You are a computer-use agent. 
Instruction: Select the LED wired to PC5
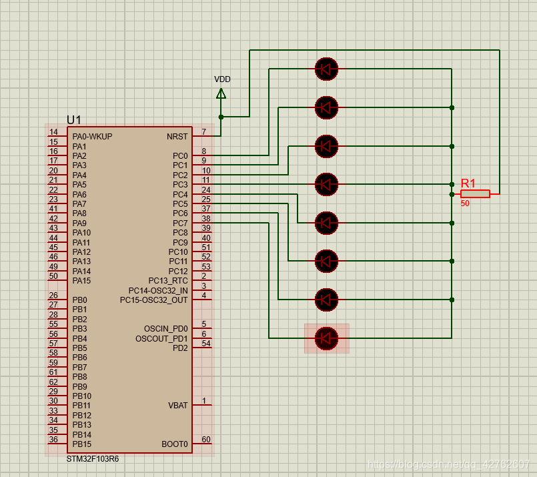[326, 262]
